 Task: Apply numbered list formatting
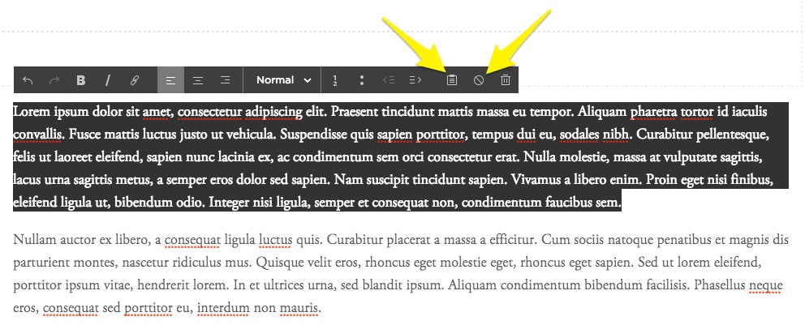pos(335,80)
